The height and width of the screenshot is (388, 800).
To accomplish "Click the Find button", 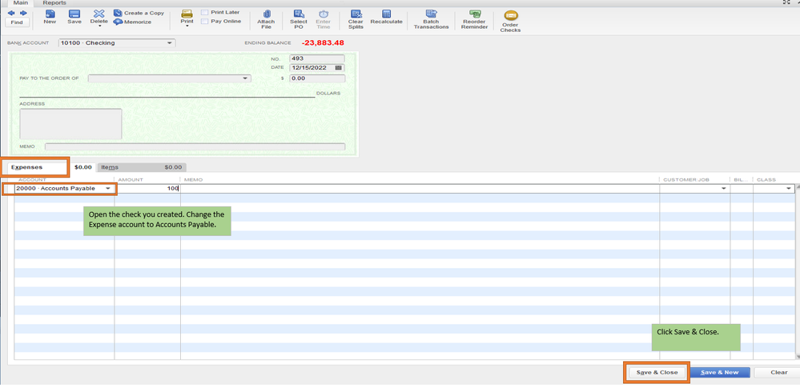I will point(17,22).
